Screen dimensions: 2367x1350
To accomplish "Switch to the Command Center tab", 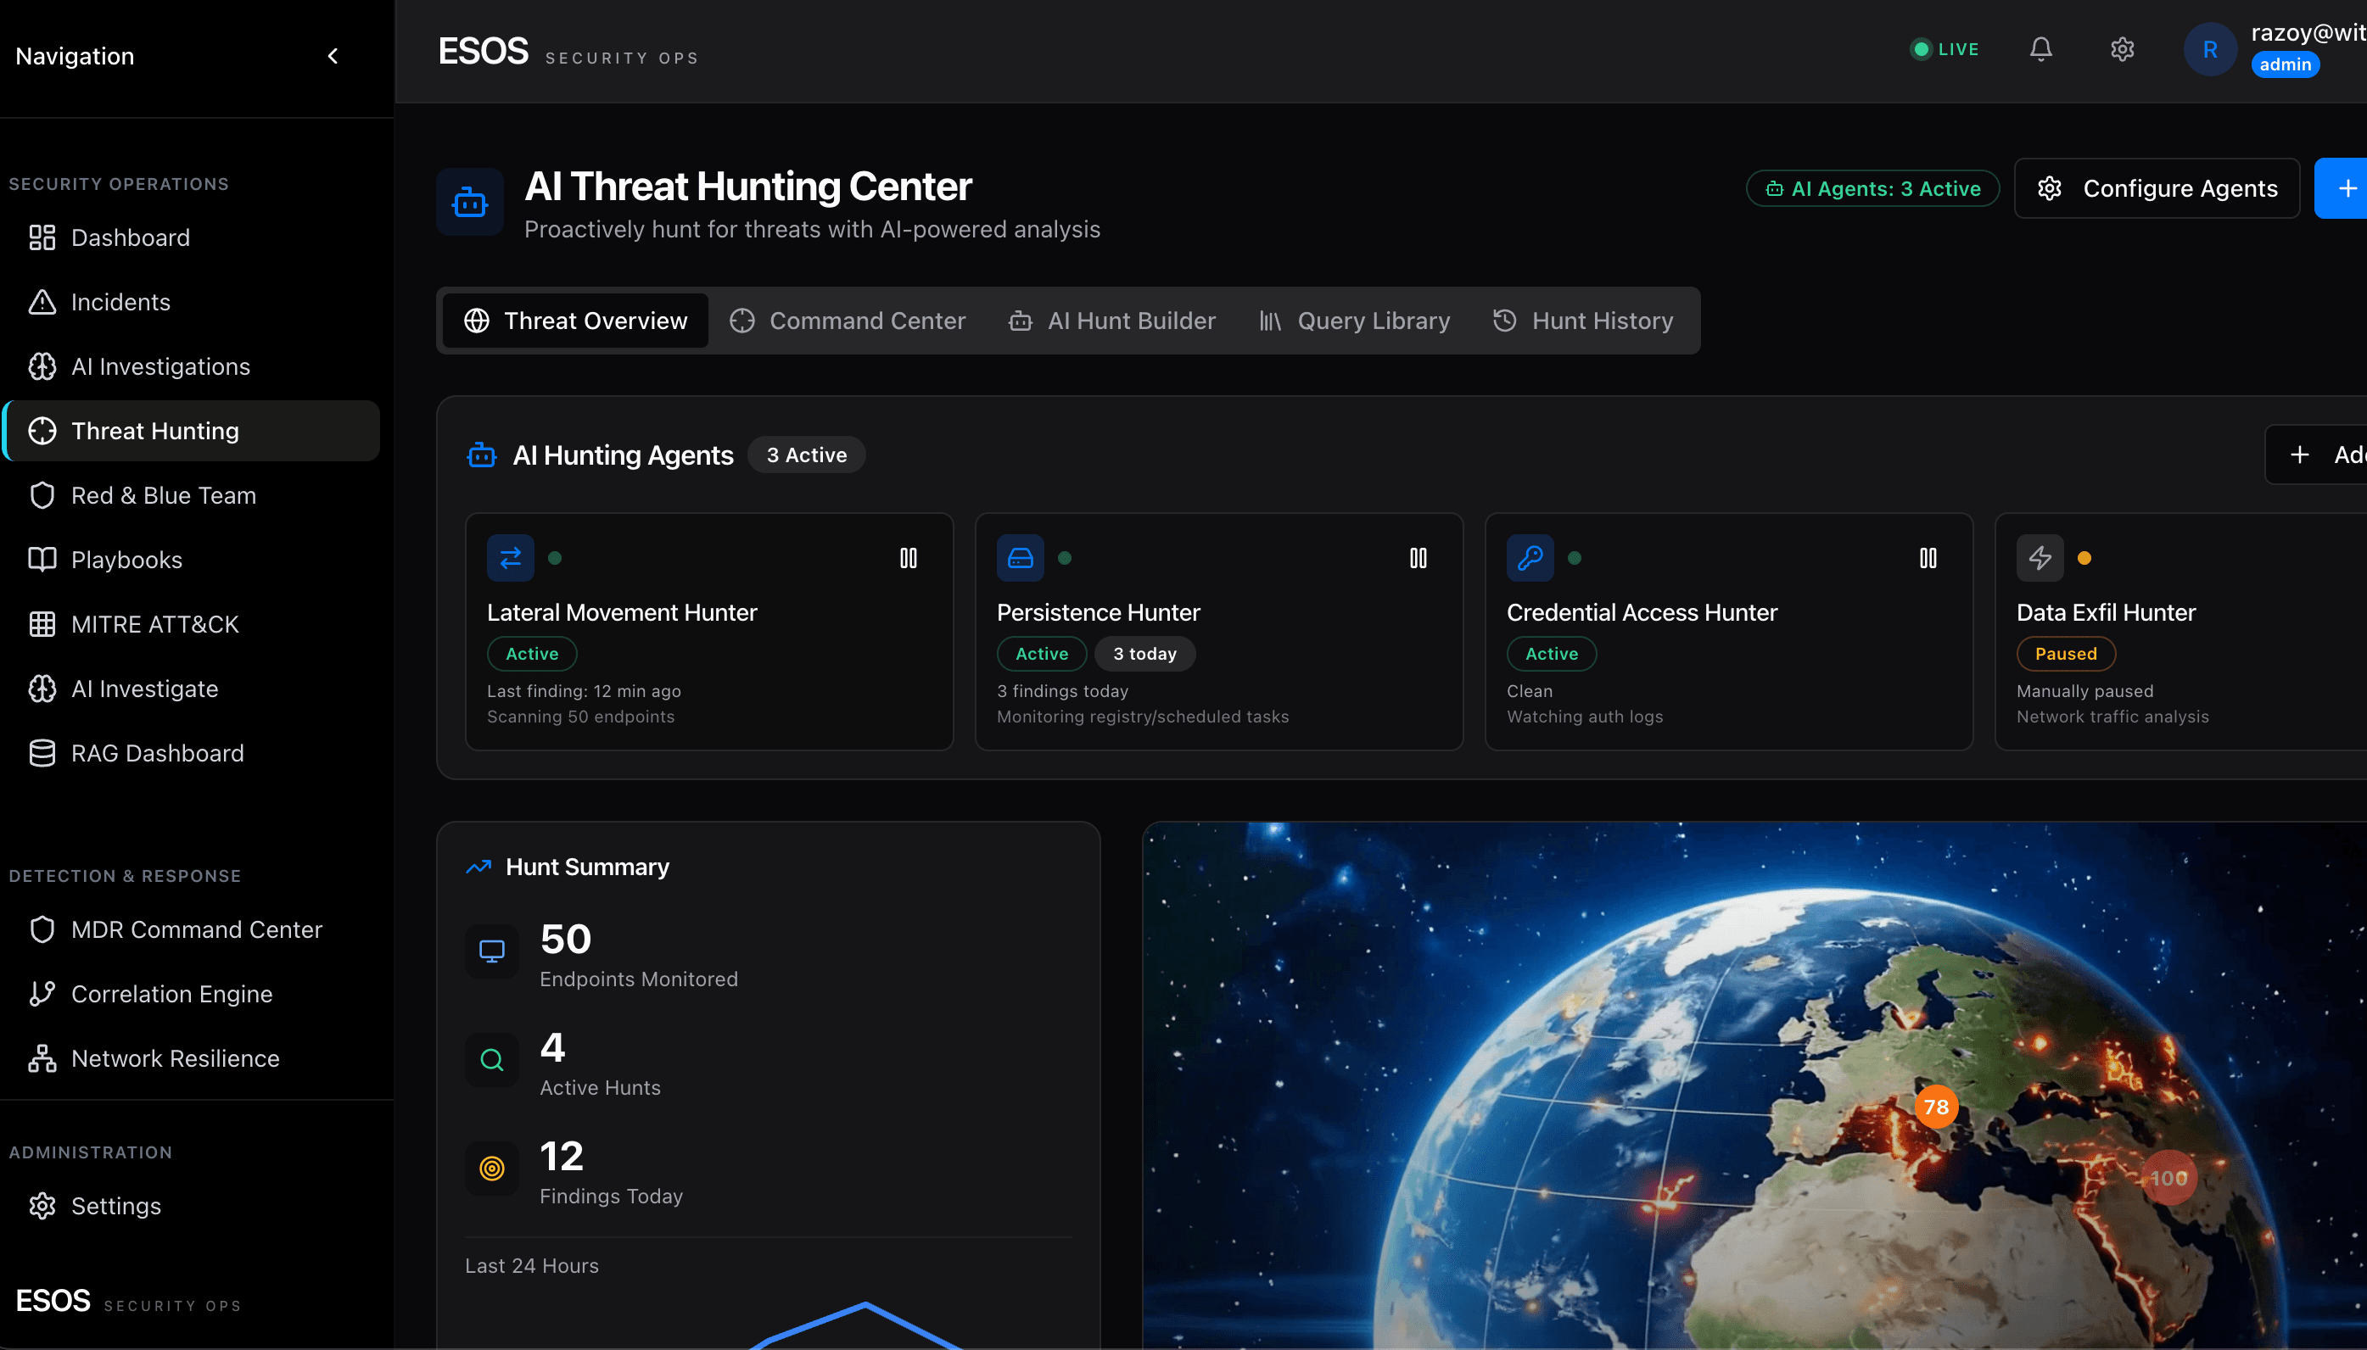I will [x=848, y=321].
